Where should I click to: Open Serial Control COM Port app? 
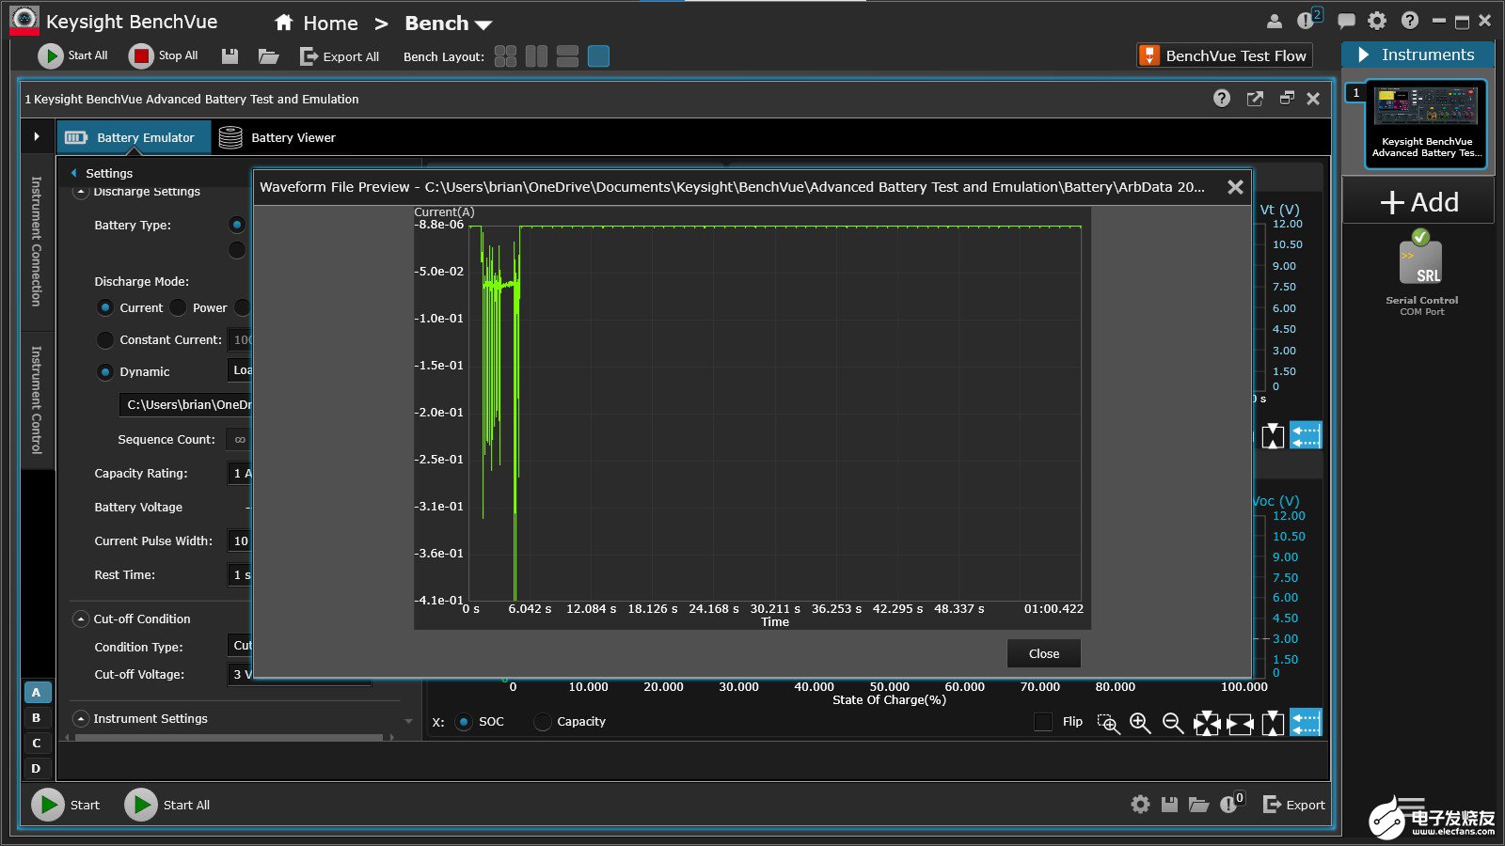point(1421,273)
